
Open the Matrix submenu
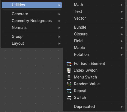click(x=94, y=48)
